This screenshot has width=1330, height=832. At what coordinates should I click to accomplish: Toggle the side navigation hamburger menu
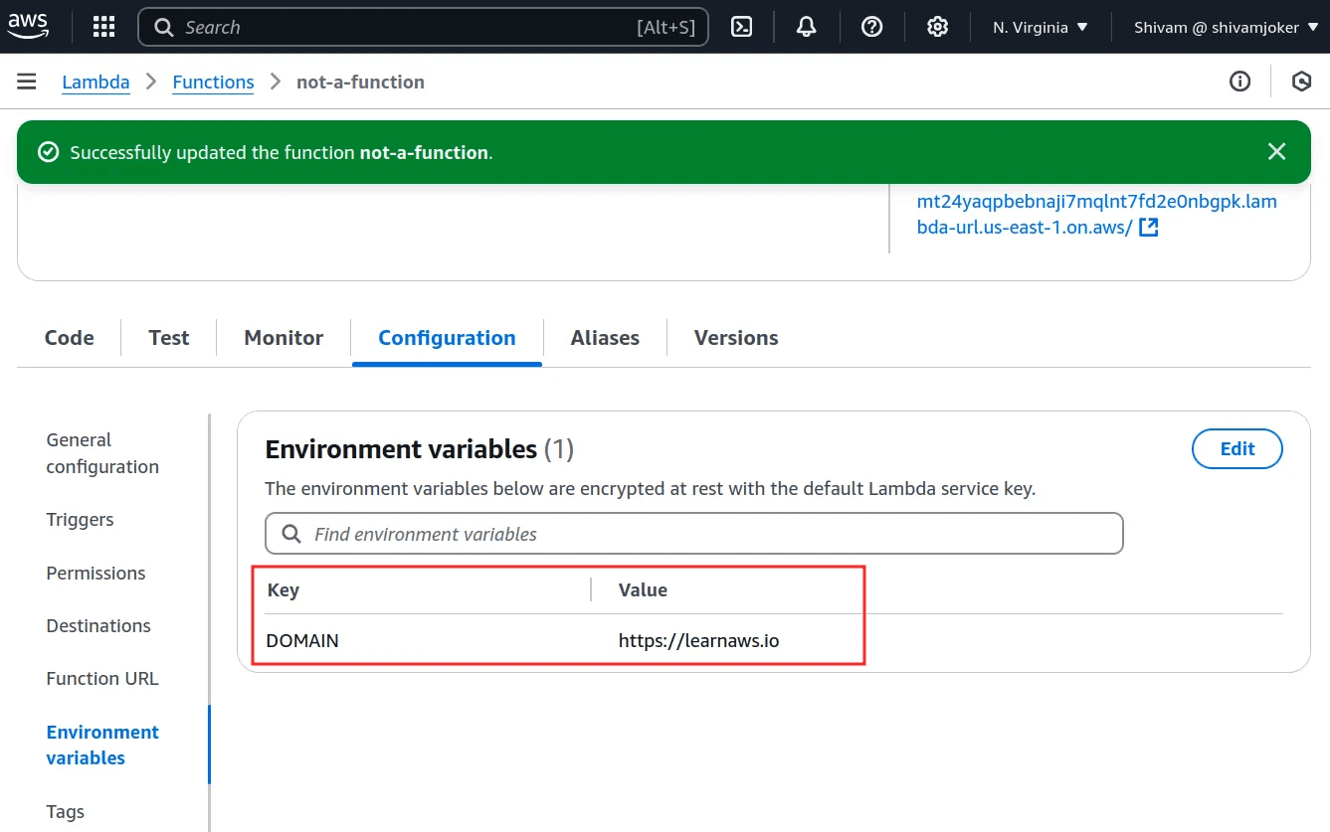pos(27,82)
